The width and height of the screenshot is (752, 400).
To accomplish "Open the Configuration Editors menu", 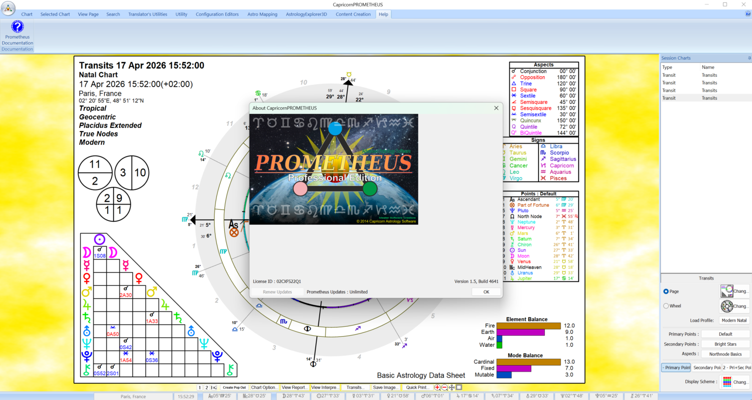I will point(217,14).
